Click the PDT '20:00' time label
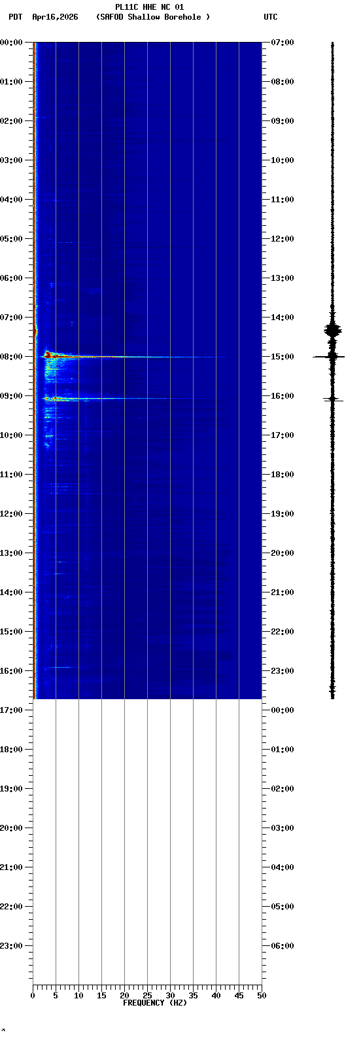This screenshot has height=1037, width=361. 11,828
